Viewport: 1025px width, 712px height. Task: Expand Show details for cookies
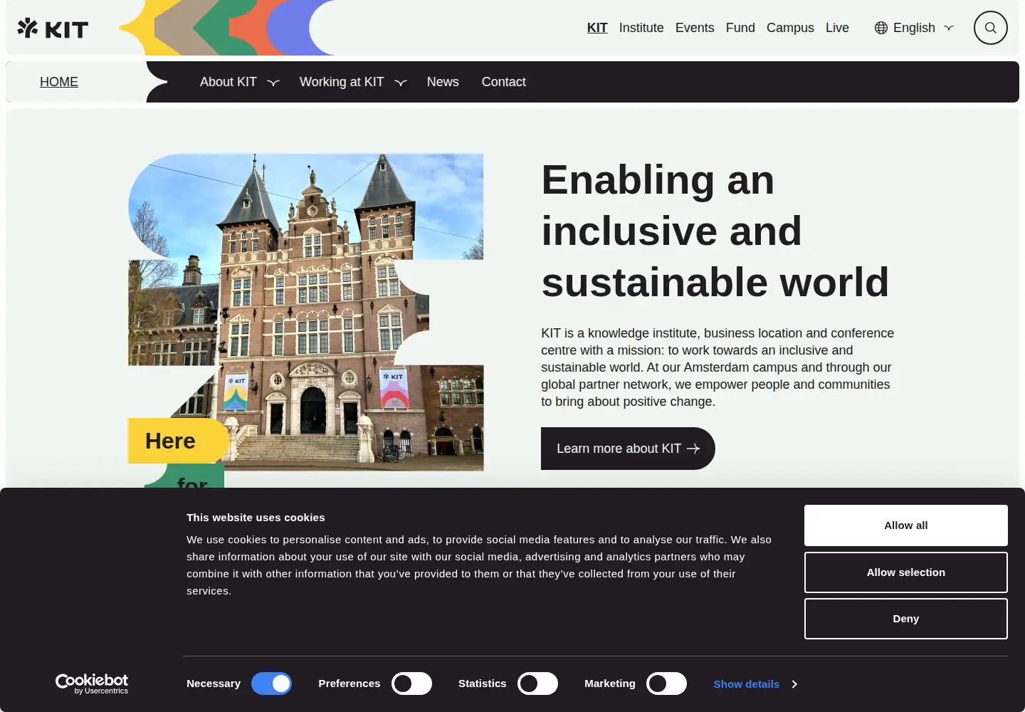(755, 684)
